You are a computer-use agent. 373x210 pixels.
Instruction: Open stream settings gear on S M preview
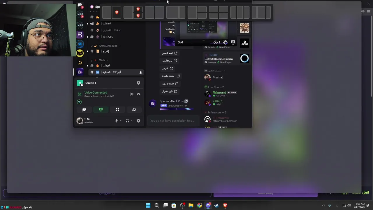226,42
